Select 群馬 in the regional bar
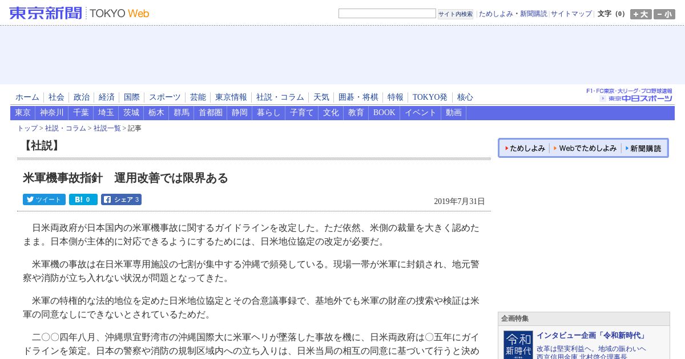This screenshot has width=685, height=359. (182, 113)
